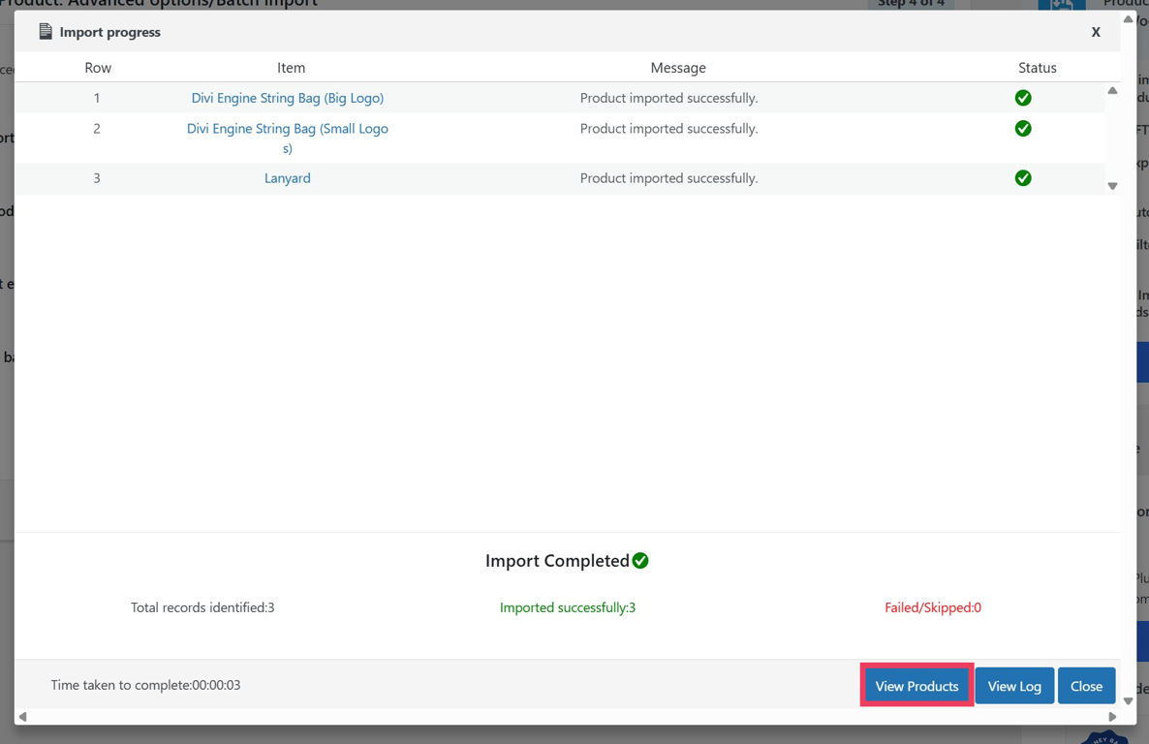
Task: Dismiss the dialog with the X
Action: click(1096, 31)
